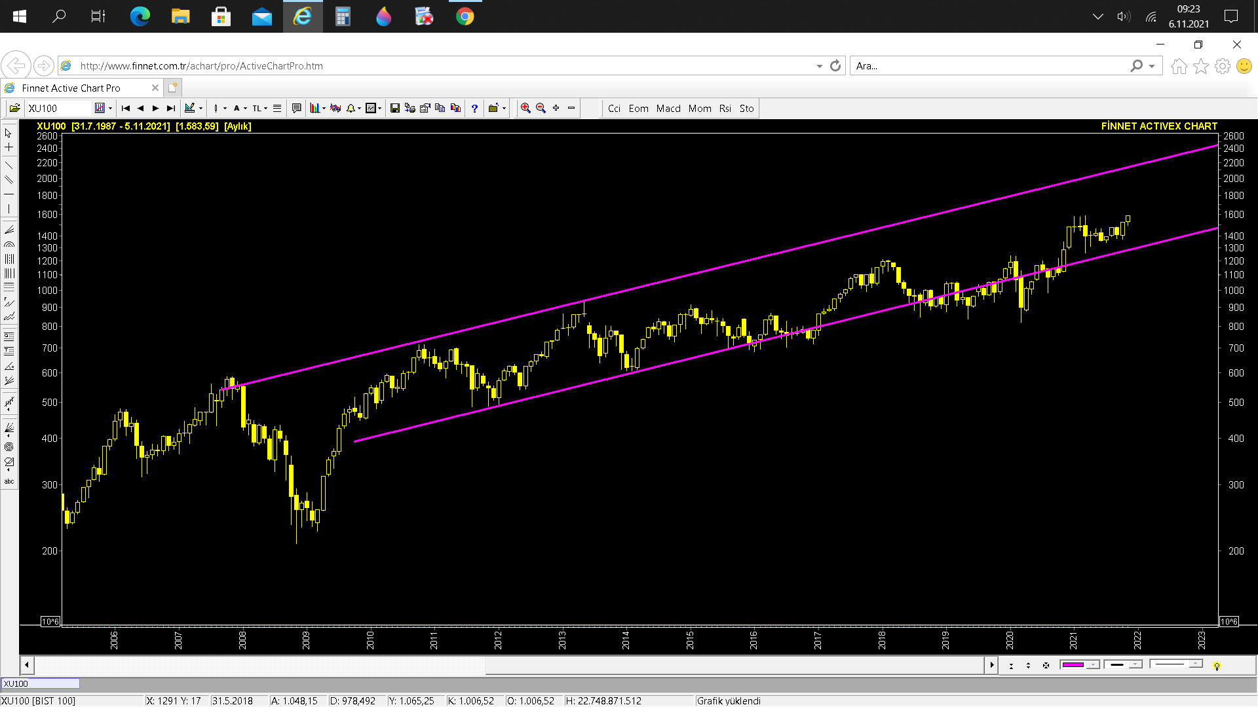
Task: Switch to Finnet Active Chart Pro tab
Action: (71, 88)
